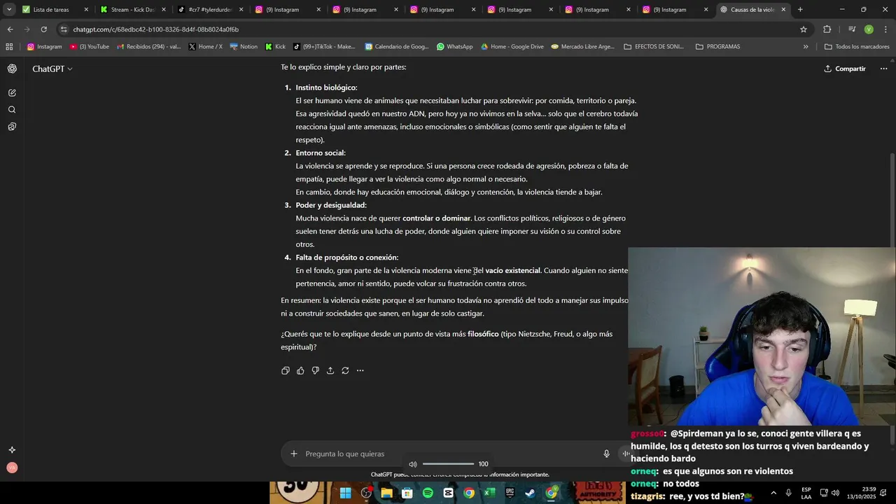Image resolution: width=896 pixels, height=504 pixels.
Task: Open a new browser tab
Action: (800, 10)
